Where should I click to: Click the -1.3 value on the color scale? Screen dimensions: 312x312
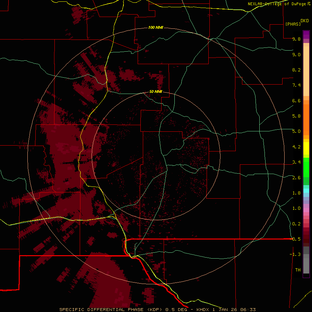click(295, 254)
